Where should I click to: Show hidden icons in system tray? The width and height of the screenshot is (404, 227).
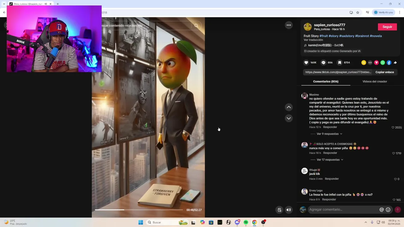click(x=366, y=222)
